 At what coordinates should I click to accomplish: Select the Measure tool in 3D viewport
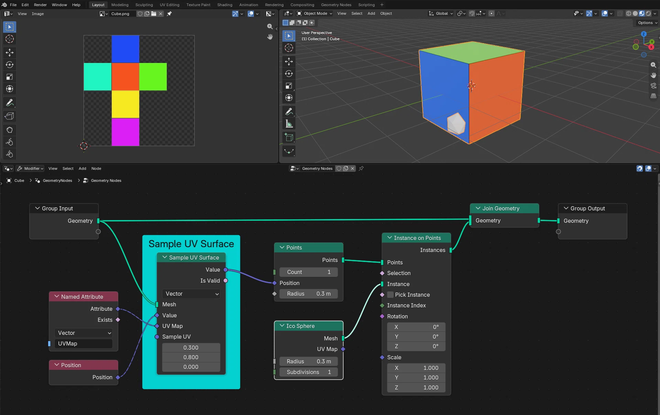[289, 124]
